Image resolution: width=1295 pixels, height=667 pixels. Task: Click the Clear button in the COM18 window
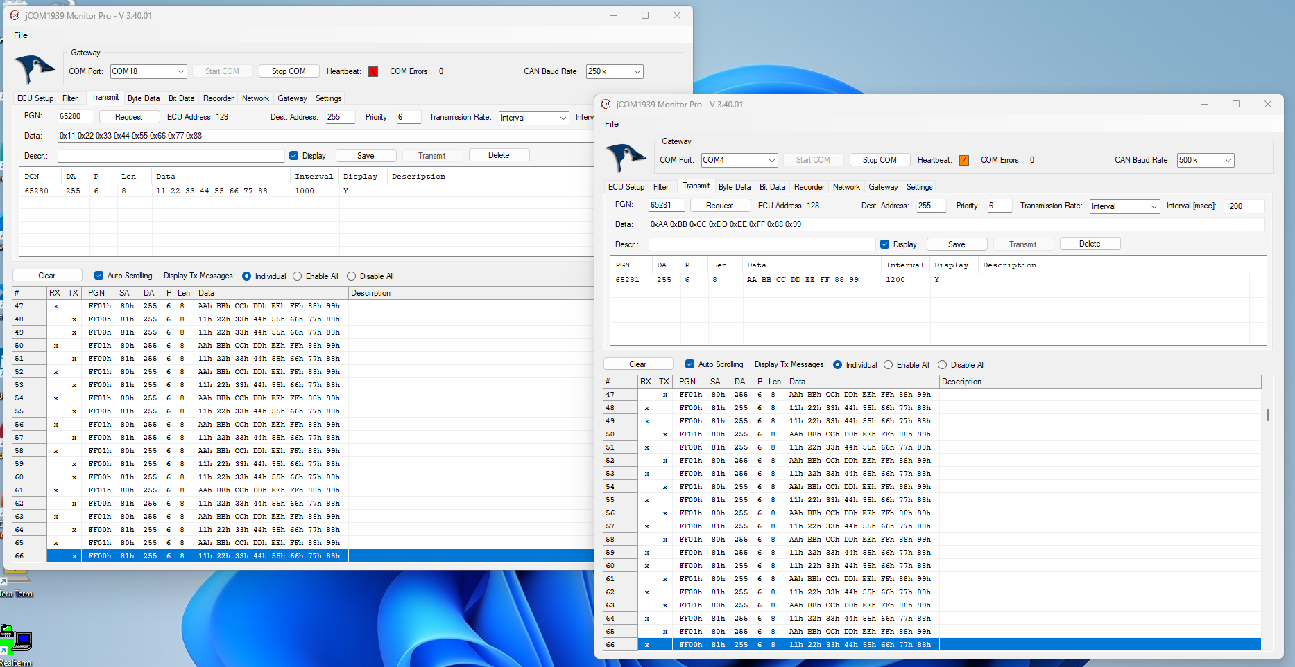point(47,276)
